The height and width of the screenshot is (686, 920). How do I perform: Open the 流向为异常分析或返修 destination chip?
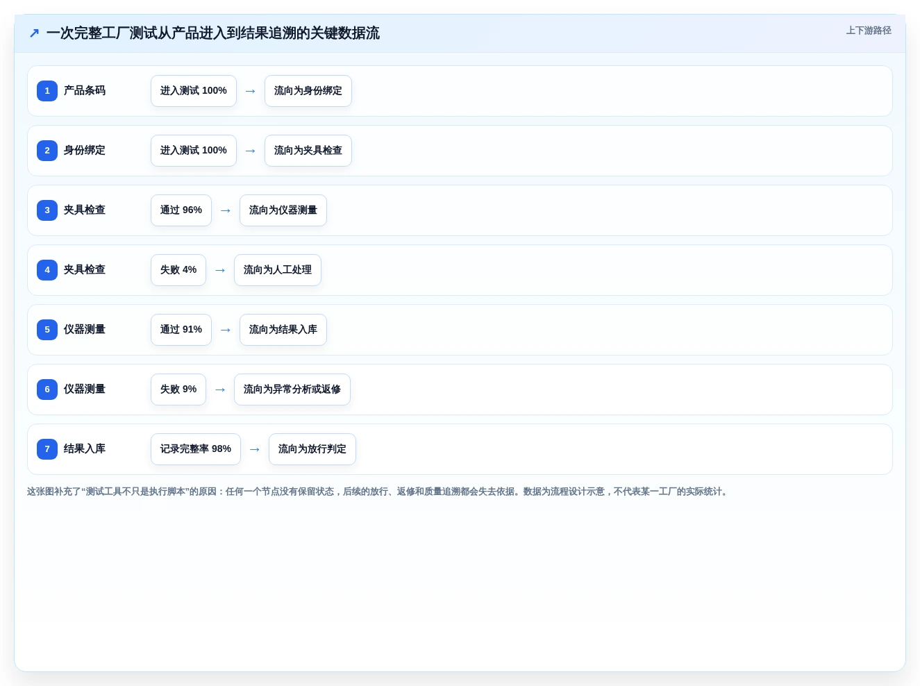pos(292,390)
